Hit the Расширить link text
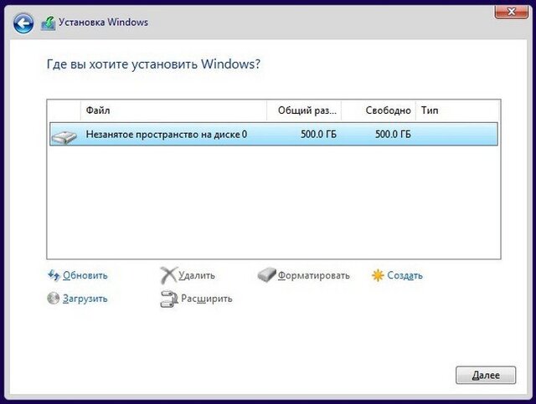Image resolution: width=536 pixels, height=404 pixels. [206, 299]
